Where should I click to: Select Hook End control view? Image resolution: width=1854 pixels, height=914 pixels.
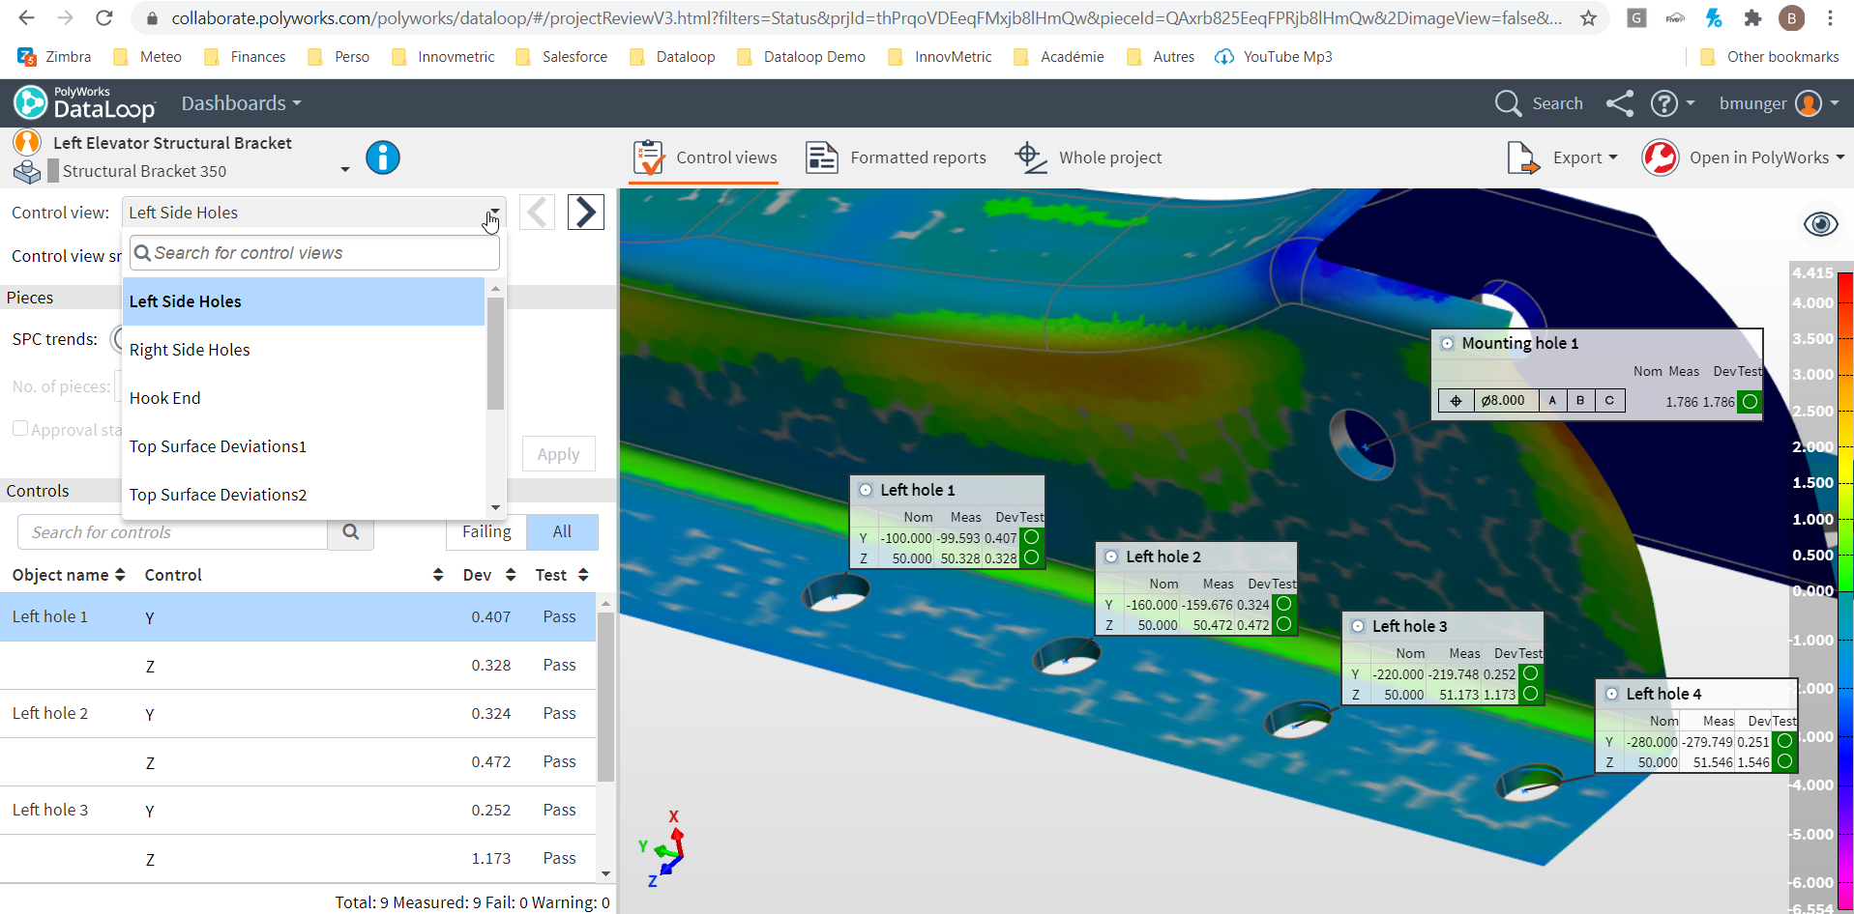point(304,398)
